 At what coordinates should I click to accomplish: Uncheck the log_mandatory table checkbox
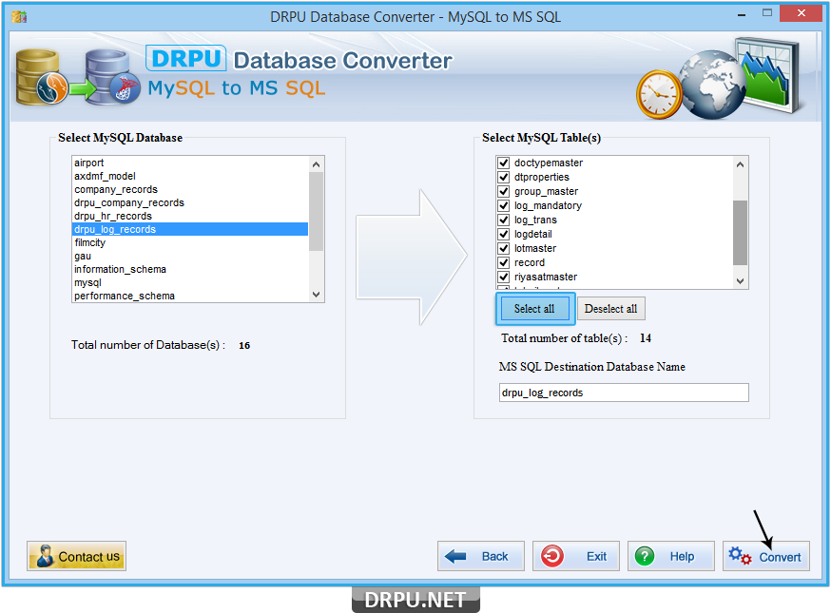[504, 205]
